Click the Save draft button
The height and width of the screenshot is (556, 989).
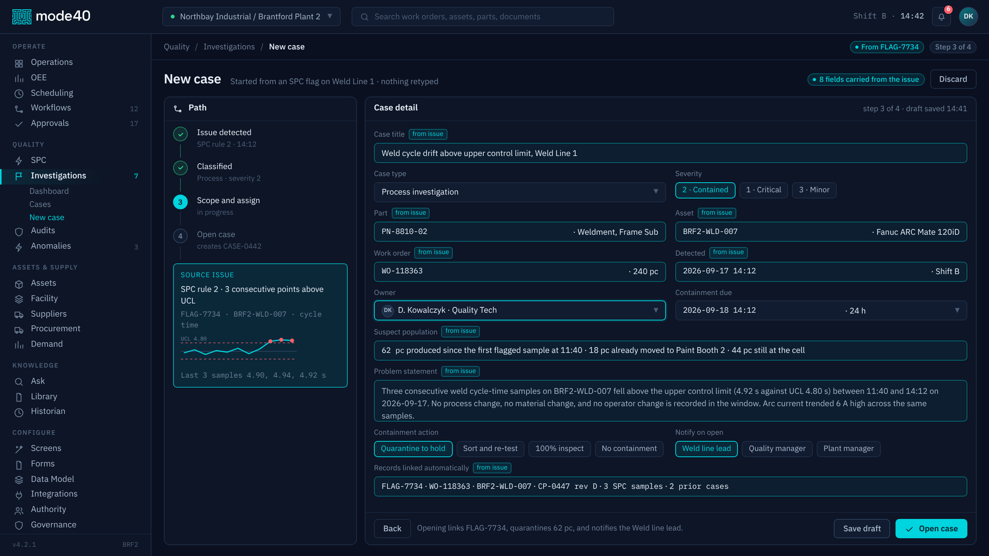(x=862, y=529)
